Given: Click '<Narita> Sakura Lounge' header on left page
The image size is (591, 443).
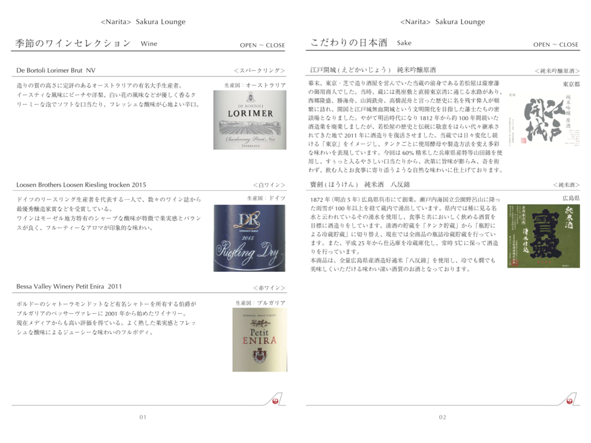Looking at the screenshot, I should tap(143, 22).
